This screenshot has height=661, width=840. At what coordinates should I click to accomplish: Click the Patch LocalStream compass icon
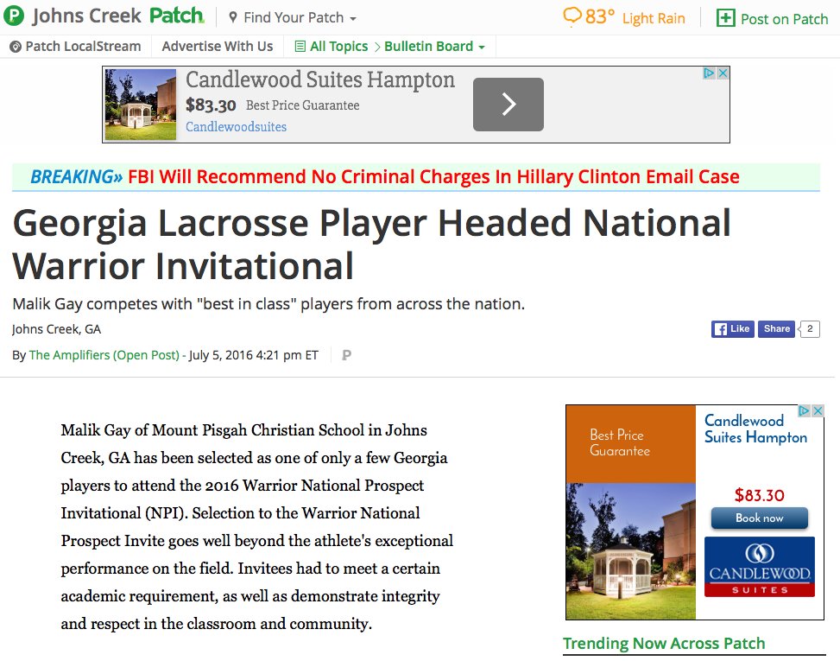click(x=16, y=48)
